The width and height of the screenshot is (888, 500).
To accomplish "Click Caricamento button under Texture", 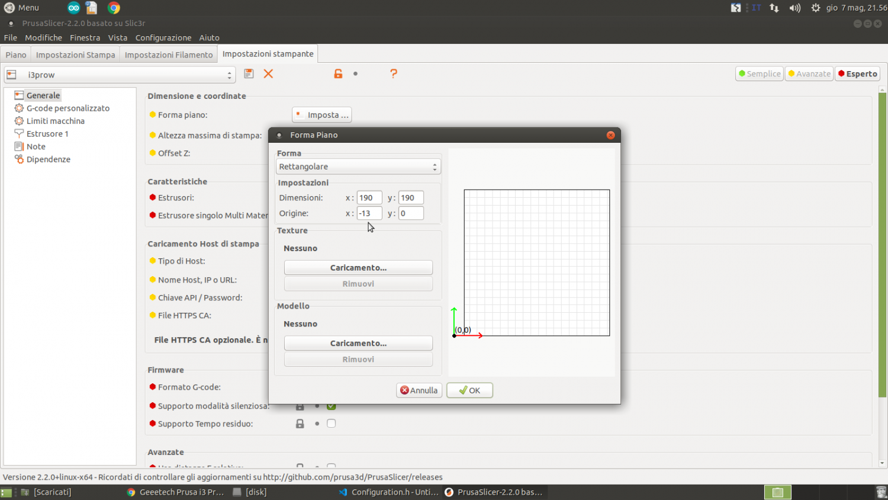I will (x=358, y=268).
